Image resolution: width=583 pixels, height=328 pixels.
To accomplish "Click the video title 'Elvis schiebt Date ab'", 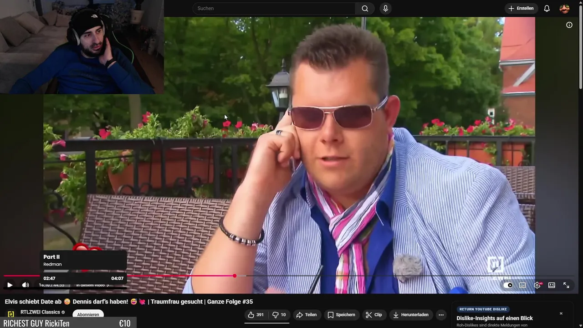I will [x=129, y=302].
